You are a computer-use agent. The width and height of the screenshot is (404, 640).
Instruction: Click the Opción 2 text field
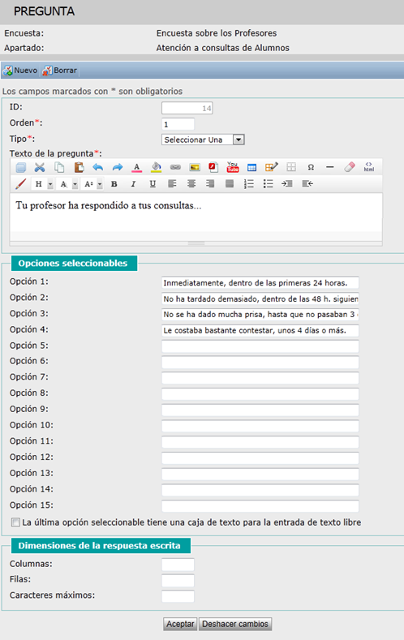(x=260, y=299)
